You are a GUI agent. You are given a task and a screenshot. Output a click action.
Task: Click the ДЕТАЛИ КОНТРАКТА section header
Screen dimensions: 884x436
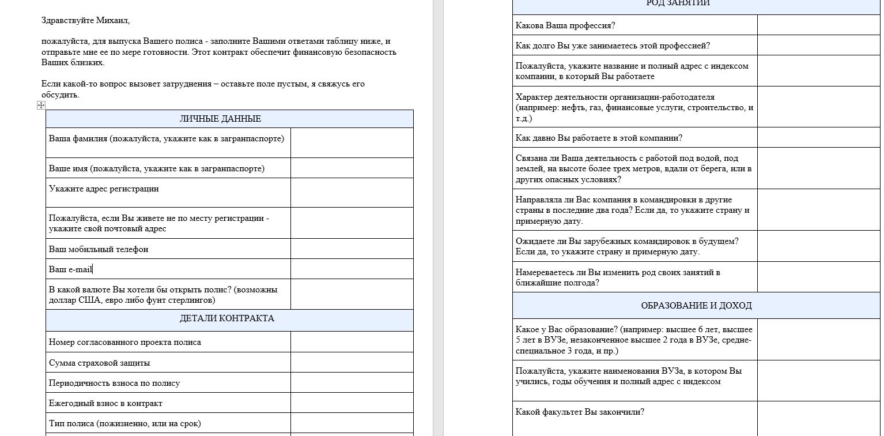[x=229, y=320]
